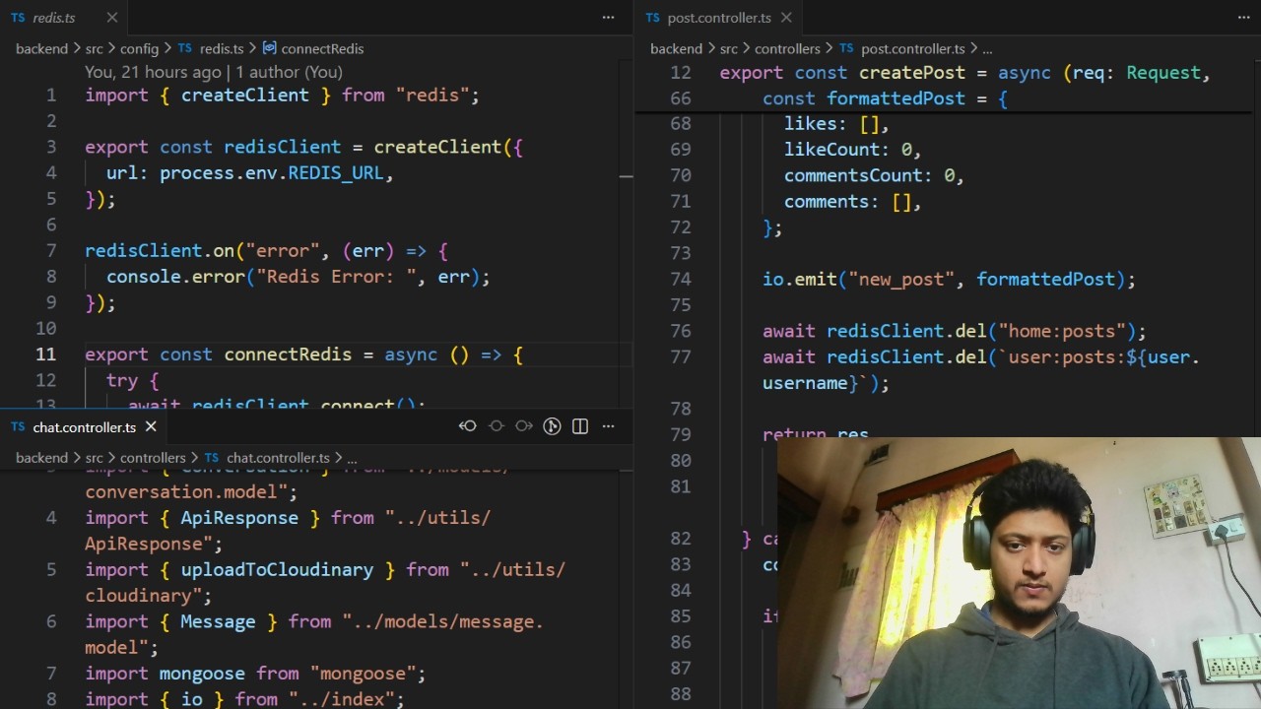
Task: Click 'formattedPost' argument on line 74
Action: (x=1045, y=280)
